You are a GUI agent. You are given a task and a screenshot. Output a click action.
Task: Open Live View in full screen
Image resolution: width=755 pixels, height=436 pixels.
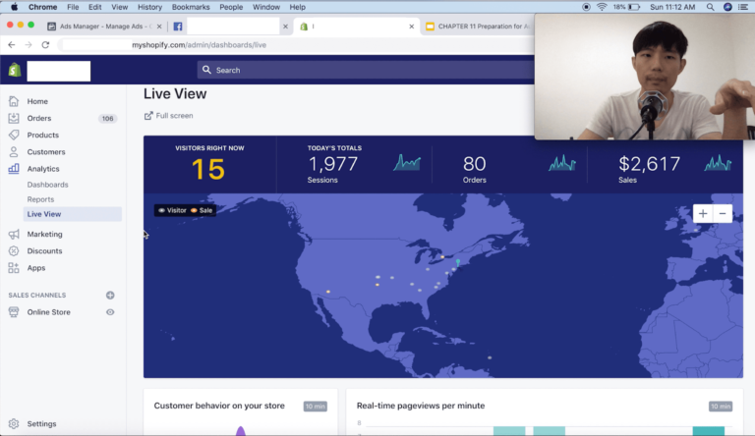tap(168, 116)
